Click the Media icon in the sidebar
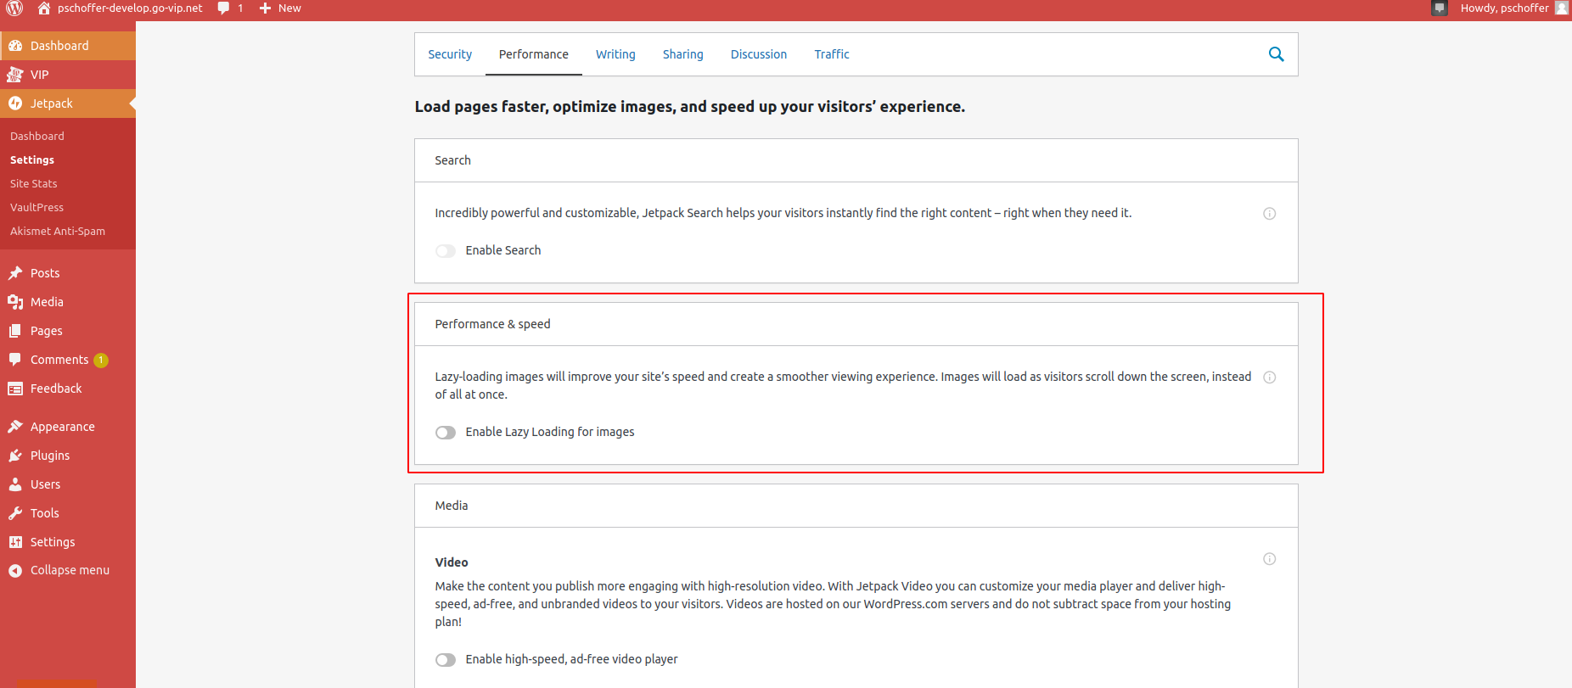Image resolution: width=1572 pixels, height=688 pixels. [x=15, y=302]
